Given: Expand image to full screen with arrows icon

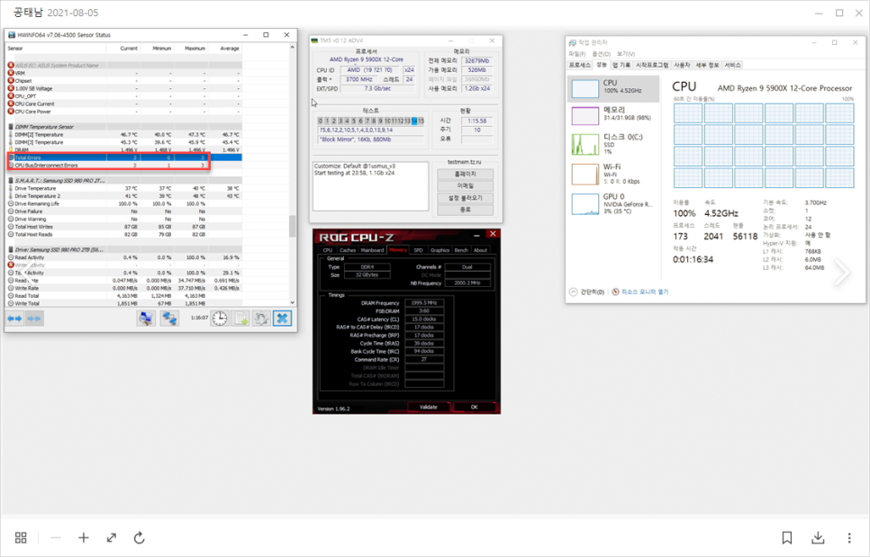Looking at the screenshot, I should tap(112, 537).
